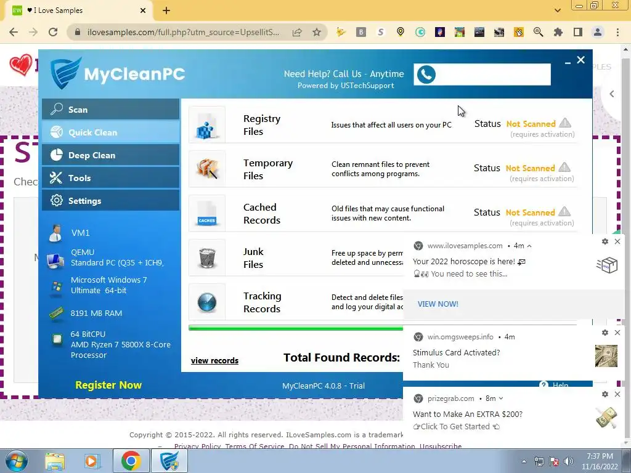The height and width of the screenshot is (473, 631).
Task: Click the Register Now link
Action: [108, 385]
